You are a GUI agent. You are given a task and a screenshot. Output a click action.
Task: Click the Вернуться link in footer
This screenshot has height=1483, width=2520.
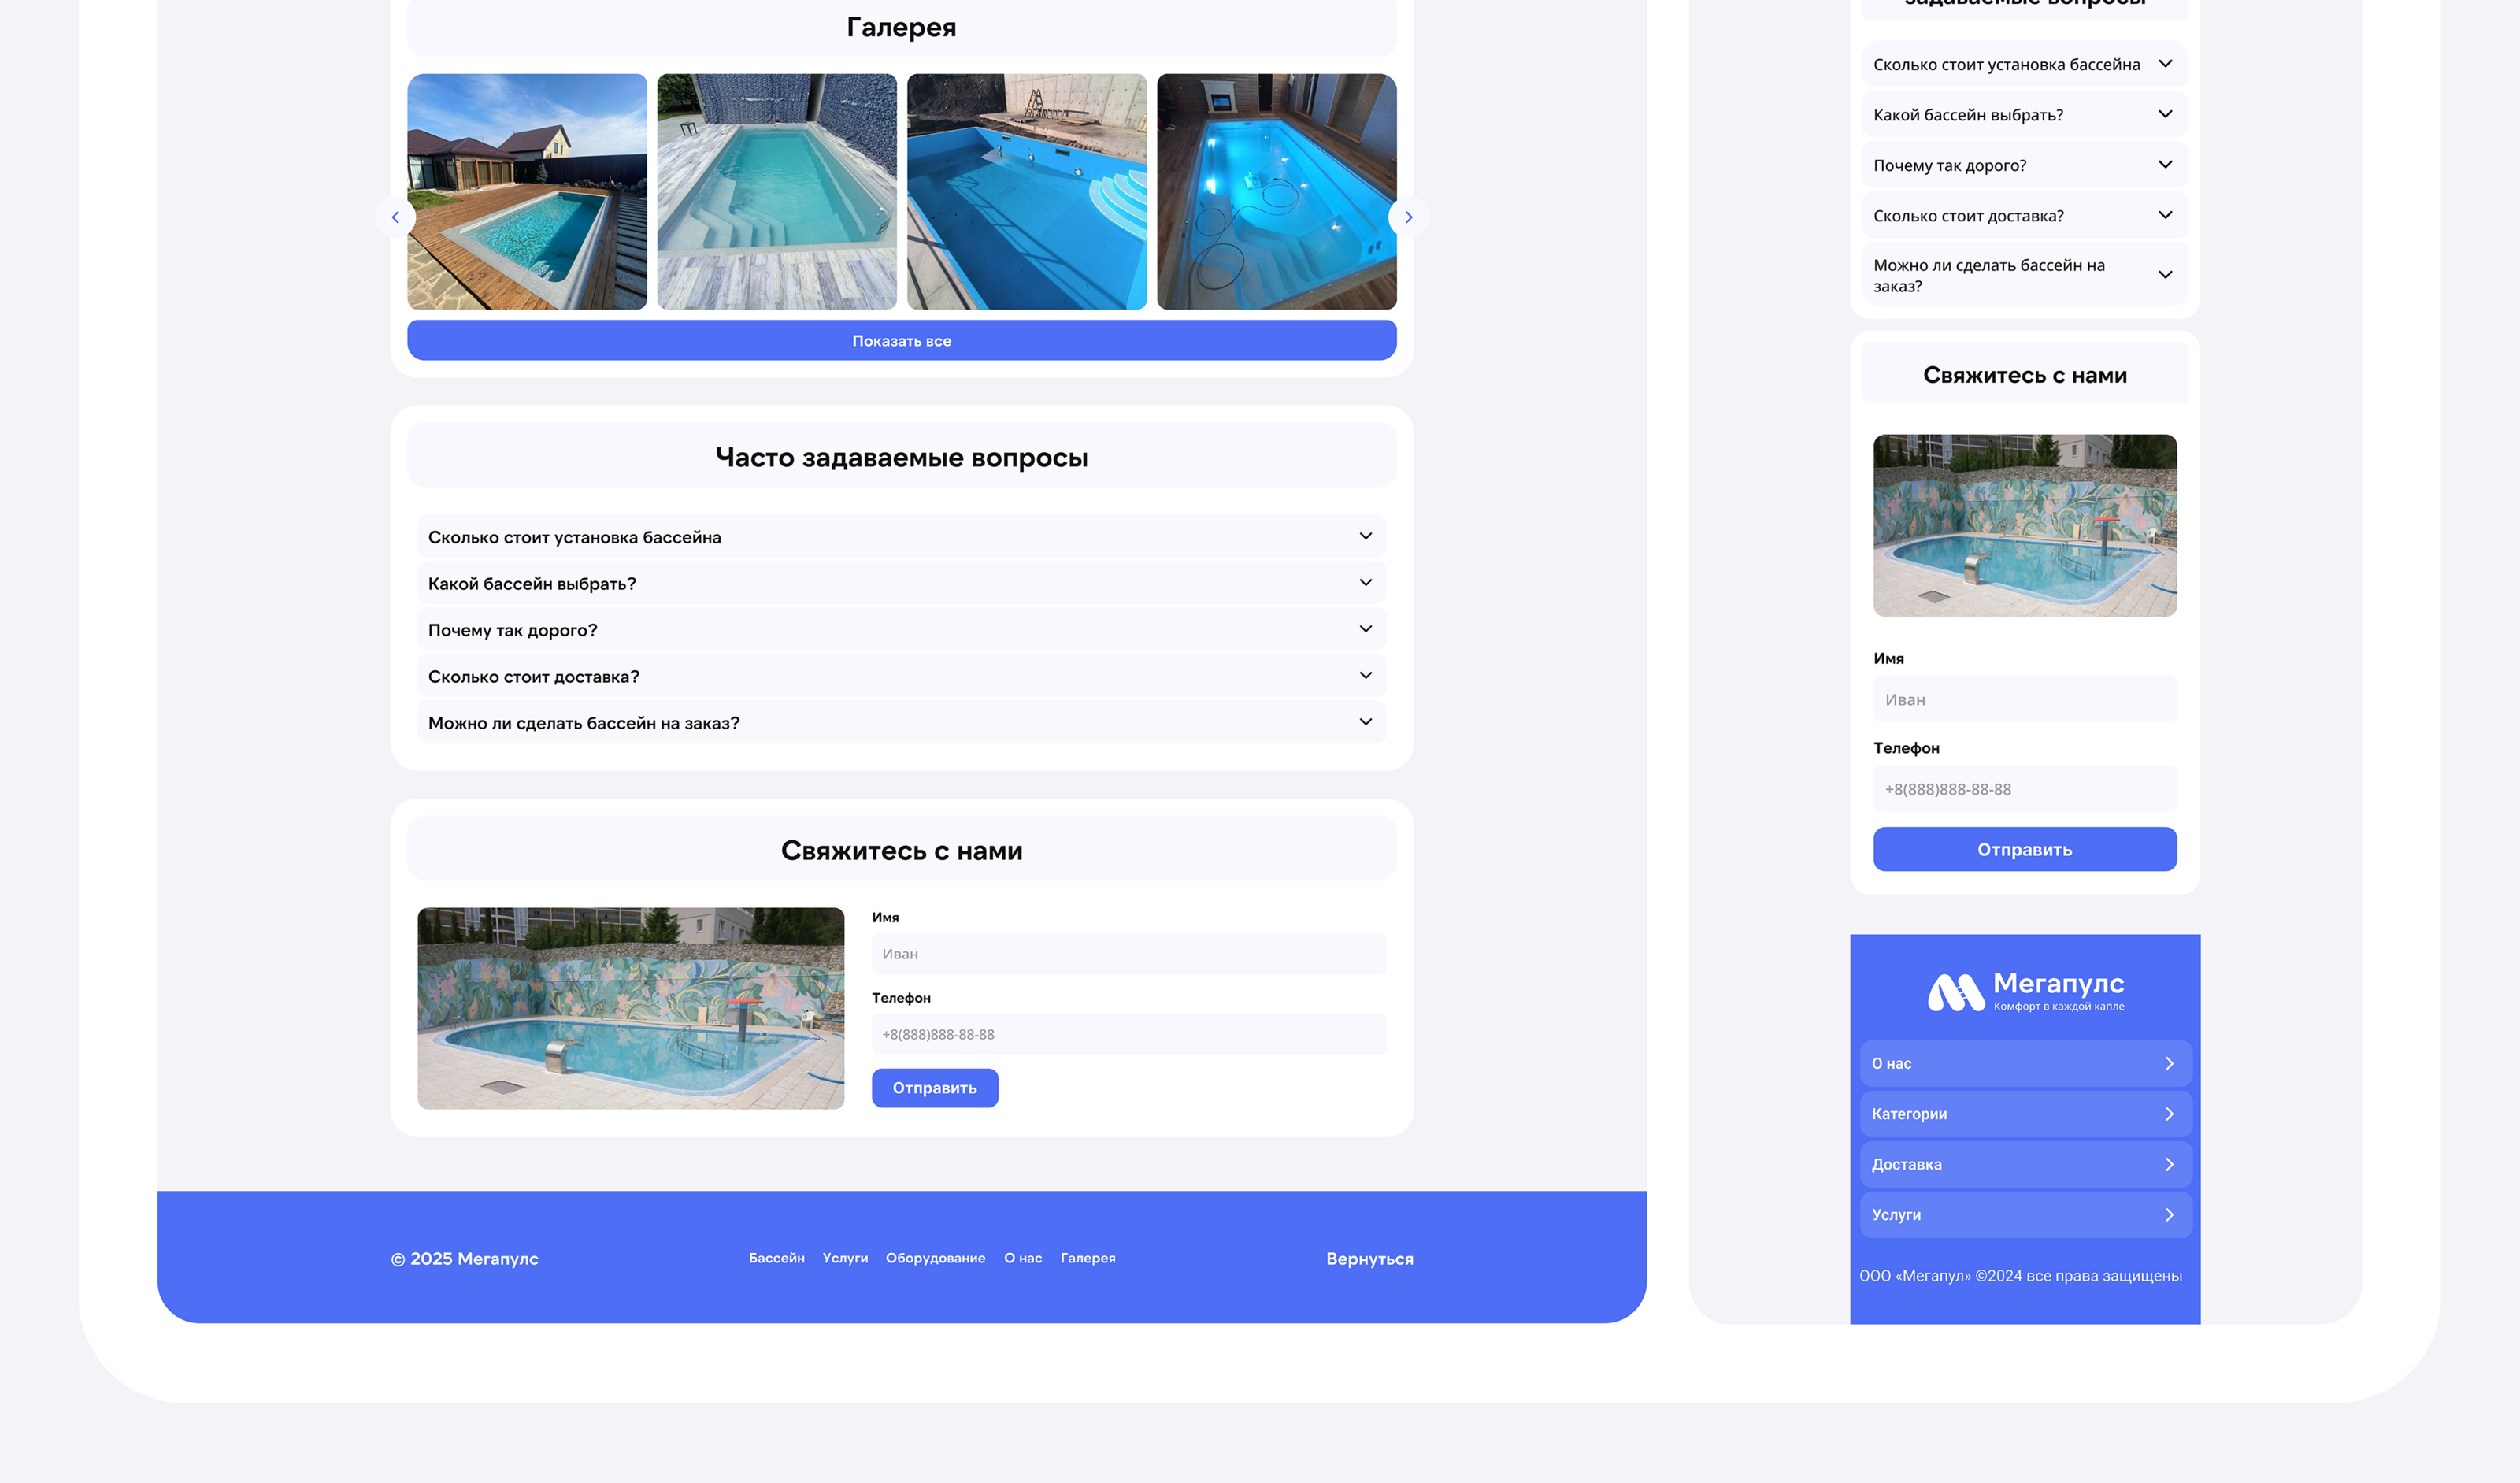[x=1369, y=1259]
